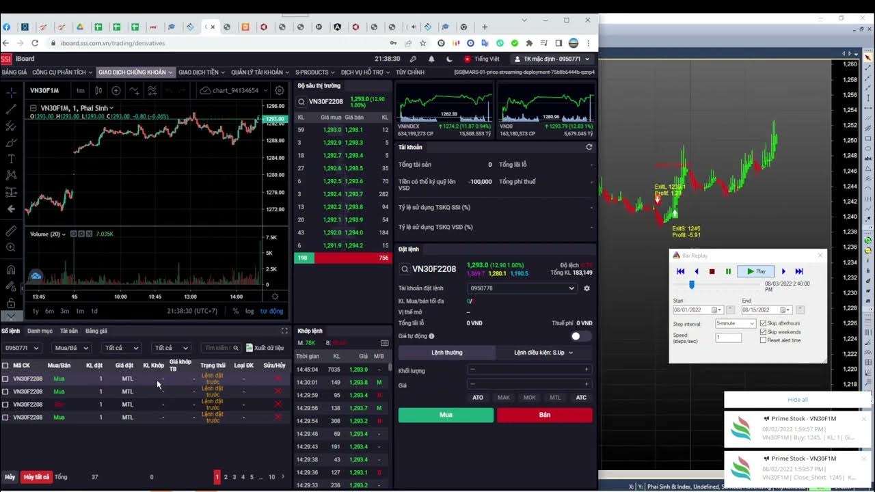Open chart_94134654 layout dropdown
The width and height of the screenshot is (875, 492).
(x=233, y=90)
